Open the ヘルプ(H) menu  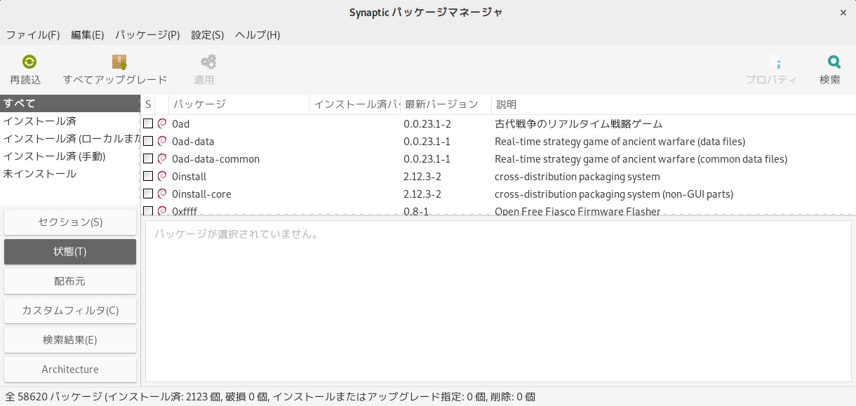(x=258, y=34)
